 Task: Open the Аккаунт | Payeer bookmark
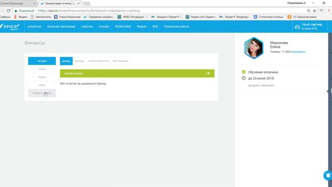167,17
